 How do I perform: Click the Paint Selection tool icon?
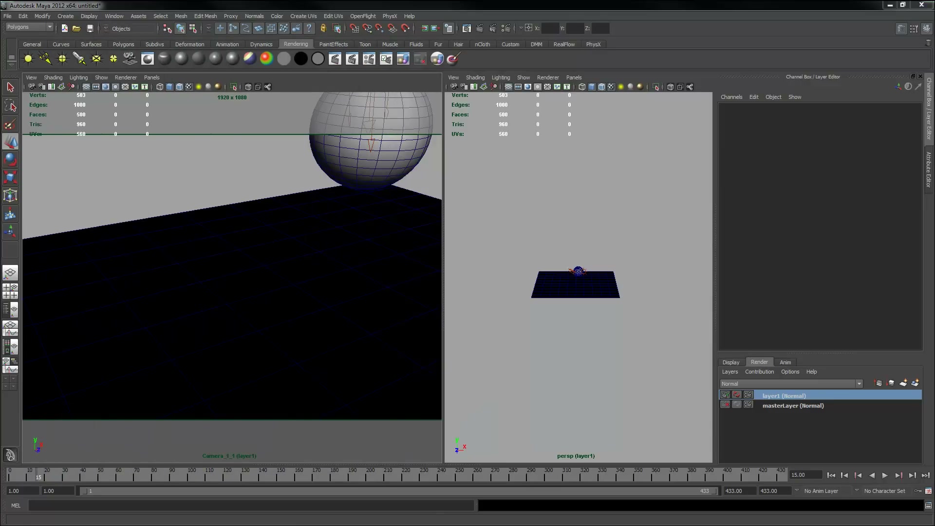(10, 124)
